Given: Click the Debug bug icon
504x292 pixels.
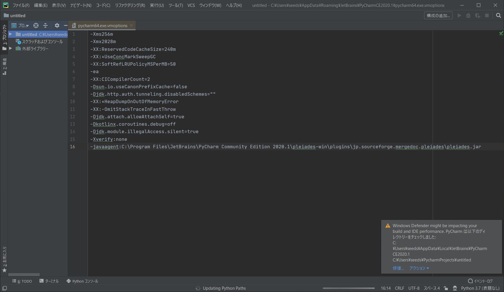Looking at the screenshot, I should tap(468, 15).
